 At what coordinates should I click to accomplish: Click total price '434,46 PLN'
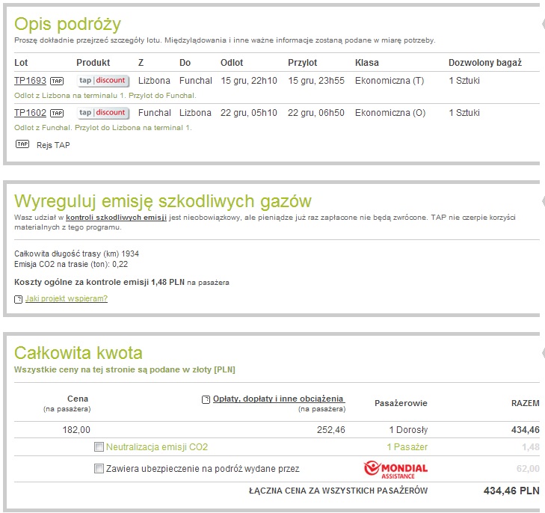pyautogui.click(x=511, y=491)
